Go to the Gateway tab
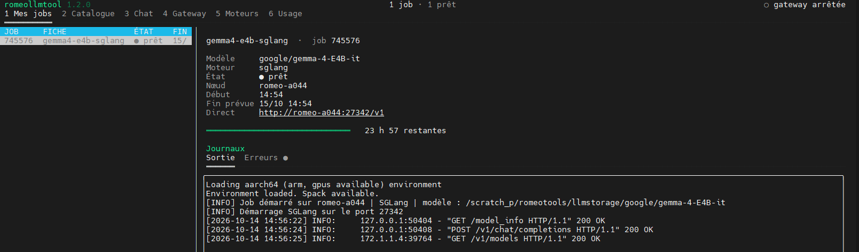 [x=185, y=13]
